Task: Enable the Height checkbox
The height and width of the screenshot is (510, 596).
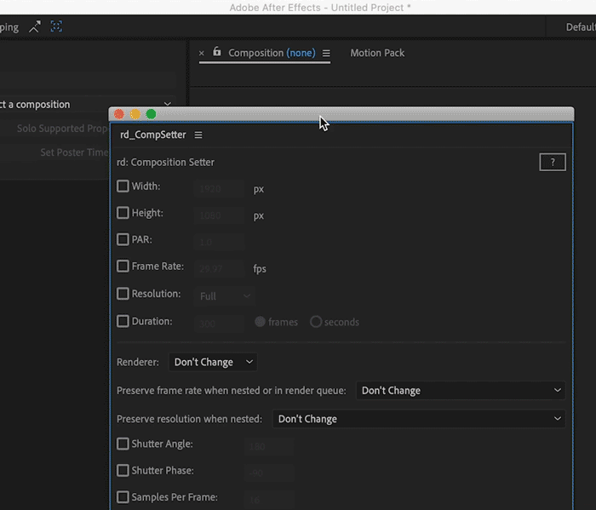Action: click(x=123, y=213)
